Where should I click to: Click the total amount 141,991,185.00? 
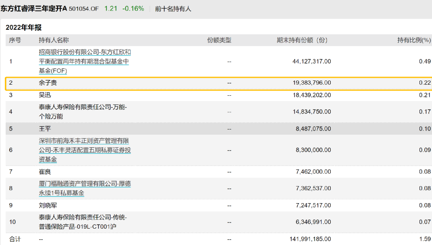tap(310, 239)
